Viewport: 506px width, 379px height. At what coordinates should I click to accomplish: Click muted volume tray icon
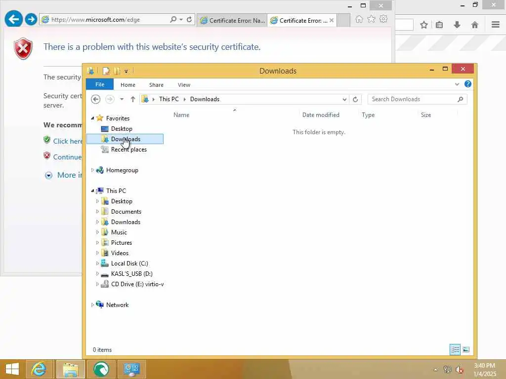(x=460, y=369)
